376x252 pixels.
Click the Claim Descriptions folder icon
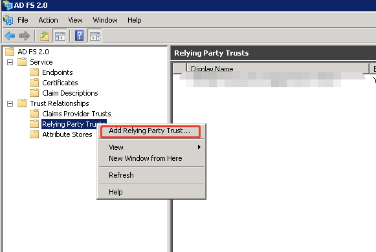(34, 92)
